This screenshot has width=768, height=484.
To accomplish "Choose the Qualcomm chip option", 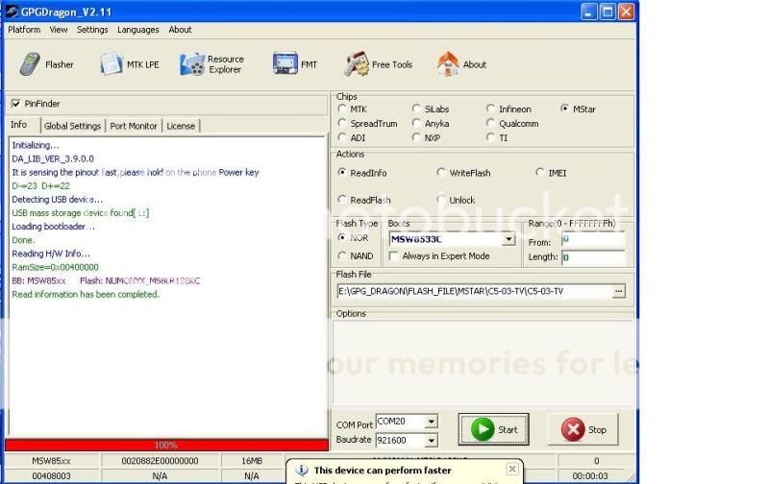I will point(490,123).
